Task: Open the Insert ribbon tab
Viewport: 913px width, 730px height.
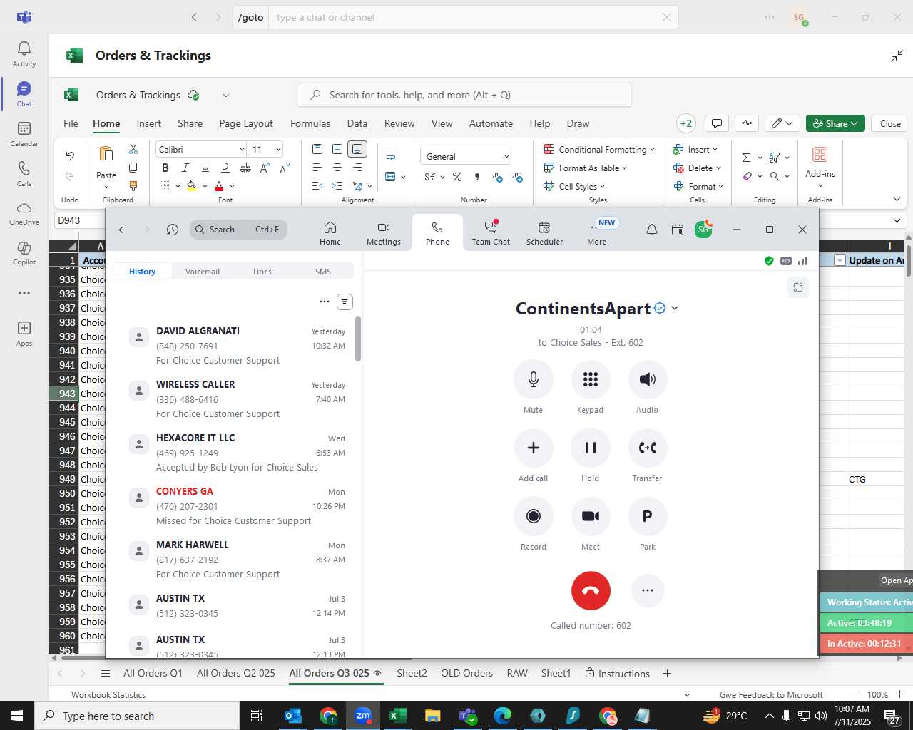Action: click(x=148, y=123)
